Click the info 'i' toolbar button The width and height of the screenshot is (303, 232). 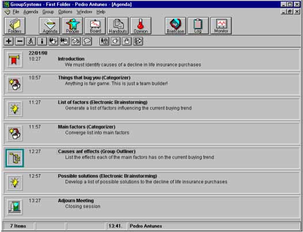[42, 41]
